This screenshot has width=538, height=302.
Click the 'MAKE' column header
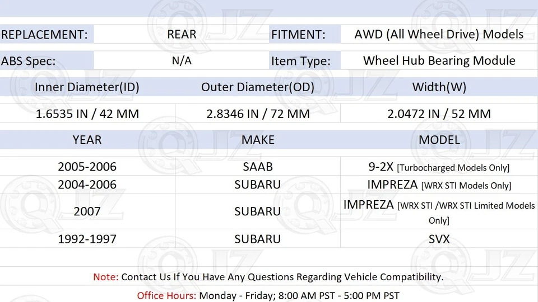point(258,140)
